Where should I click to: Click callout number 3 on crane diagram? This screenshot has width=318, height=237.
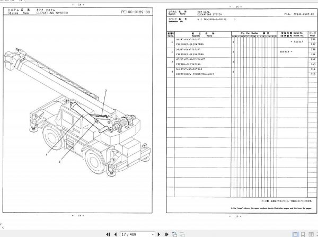[x=59, y=162]
